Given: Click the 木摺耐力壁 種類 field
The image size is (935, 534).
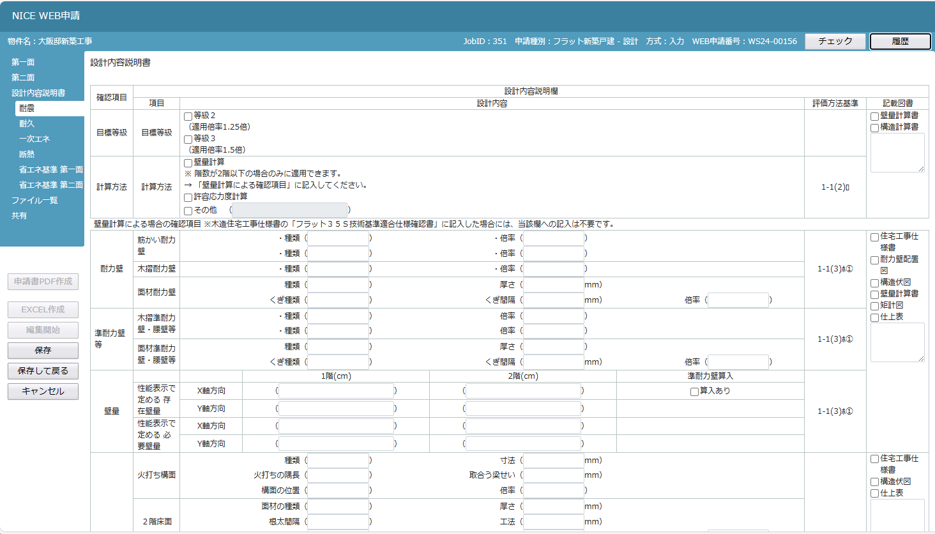Looking at the screenshot, I should (338, 269).
